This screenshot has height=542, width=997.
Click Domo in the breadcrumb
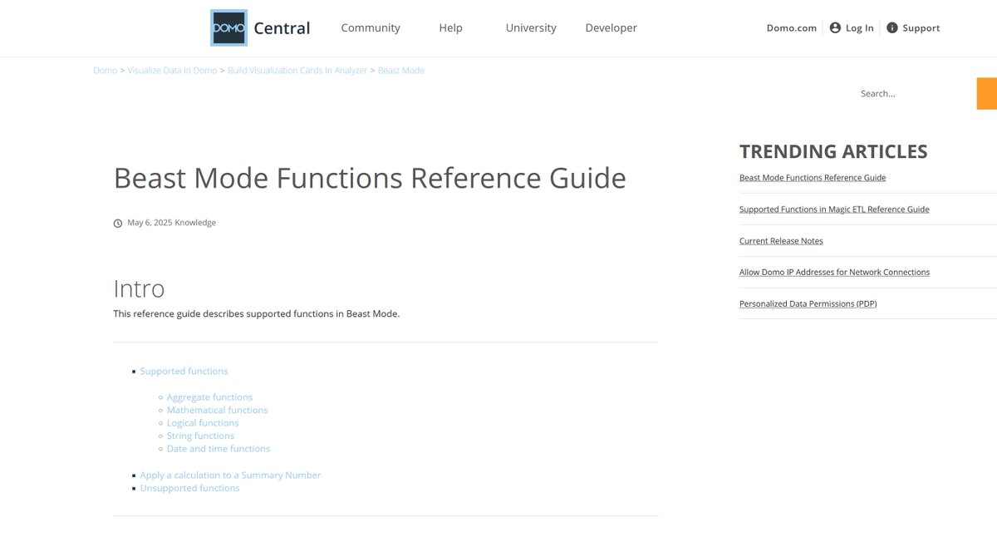[106, 71]
